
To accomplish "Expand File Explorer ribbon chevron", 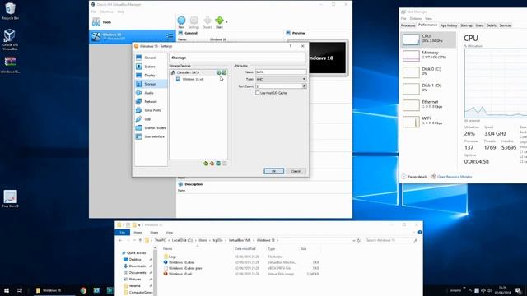I will coord(413,232).
